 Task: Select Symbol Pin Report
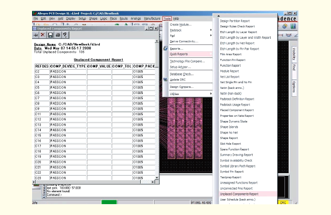click(232, 172)
